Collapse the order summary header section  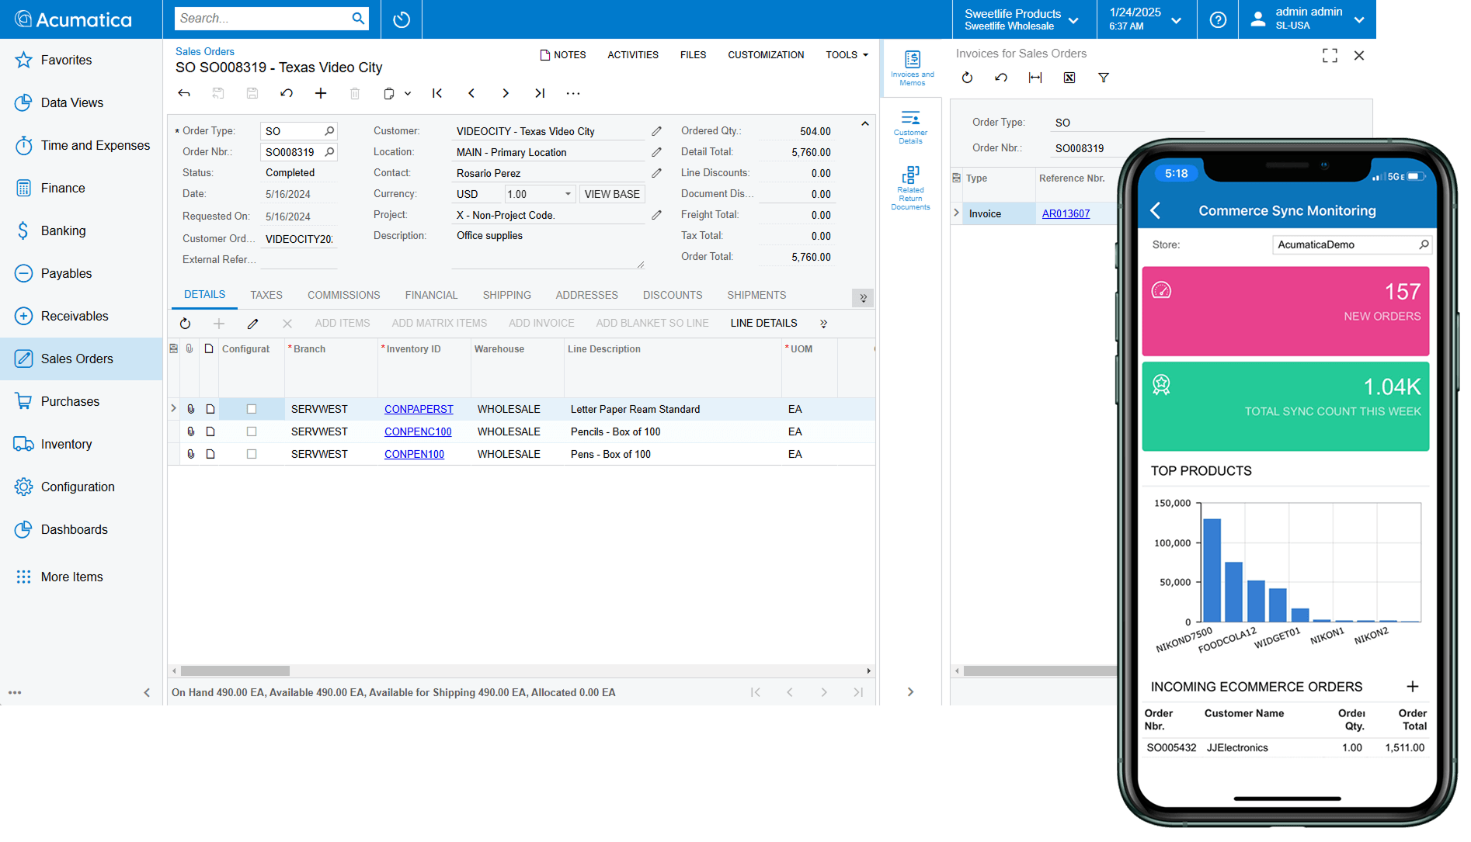click(x=864, y=124)
